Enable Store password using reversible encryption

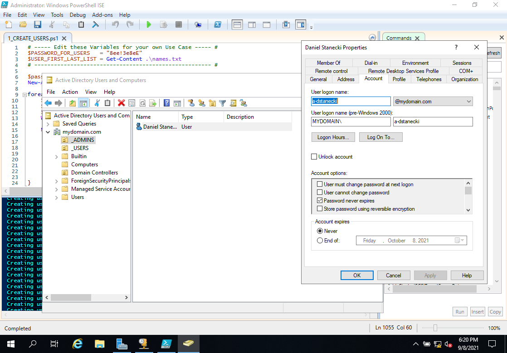[320, 208]
